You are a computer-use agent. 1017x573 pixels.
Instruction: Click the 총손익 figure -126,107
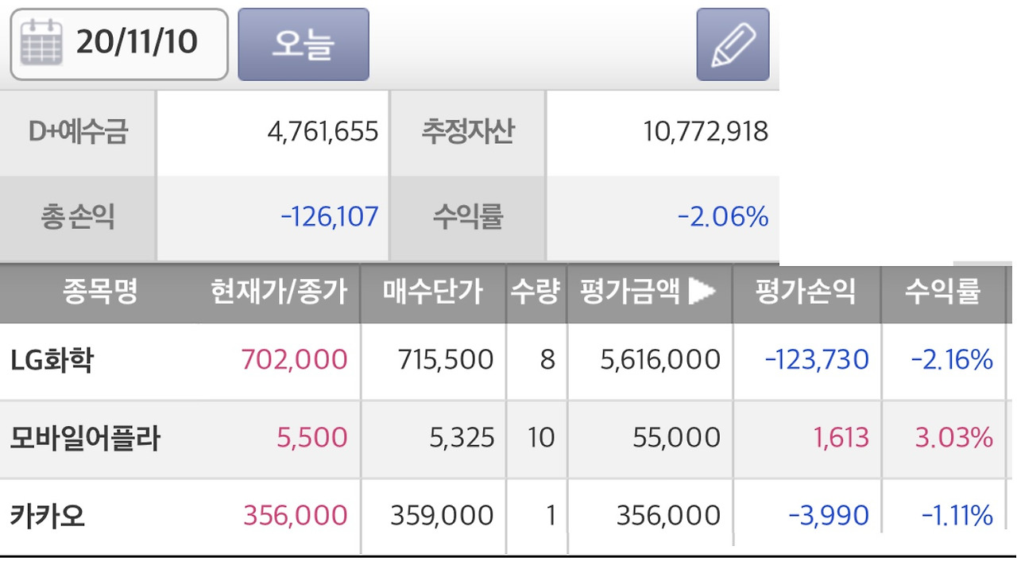point(328,215)
